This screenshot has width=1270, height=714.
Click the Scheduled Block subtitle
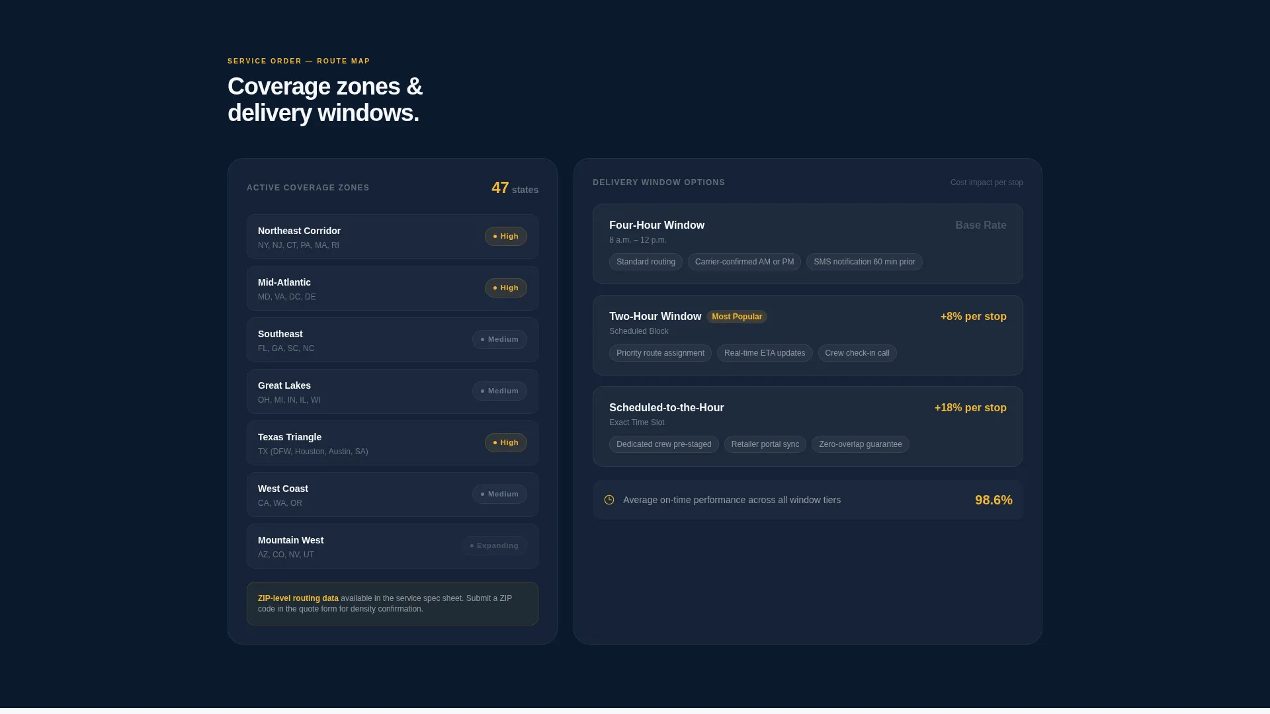coord(638,331)
